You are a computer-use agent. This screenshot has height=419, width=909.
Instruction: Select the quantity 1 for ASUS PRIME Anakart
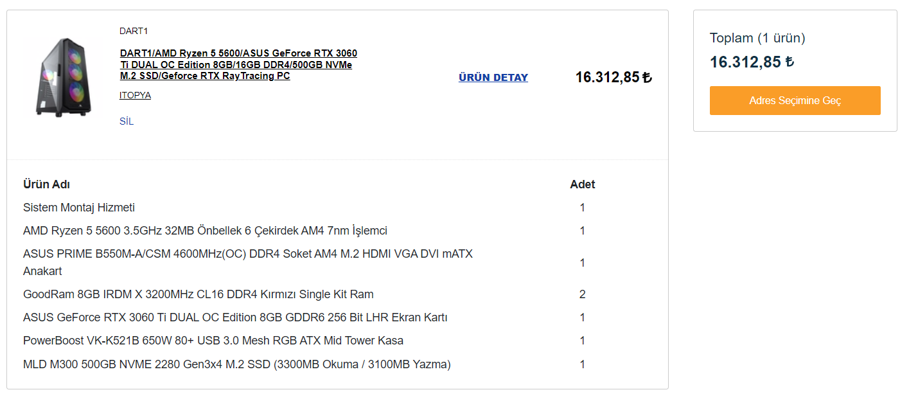[583, 263]
